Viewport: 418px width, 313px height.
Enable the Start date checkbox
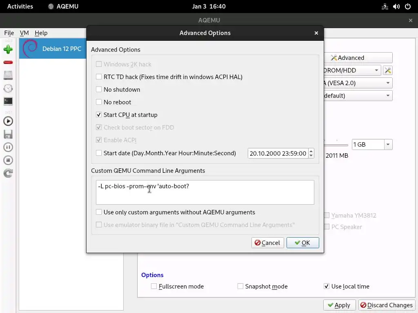pos(99,153)
